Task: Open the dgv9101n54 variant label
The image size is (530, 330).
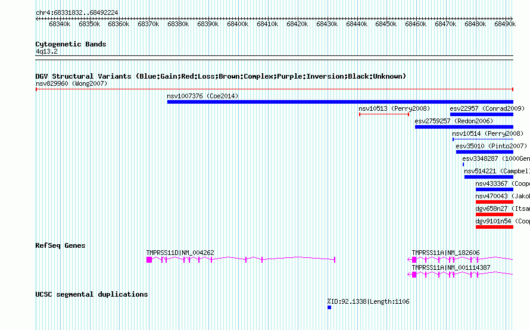Action: (503, 221)
